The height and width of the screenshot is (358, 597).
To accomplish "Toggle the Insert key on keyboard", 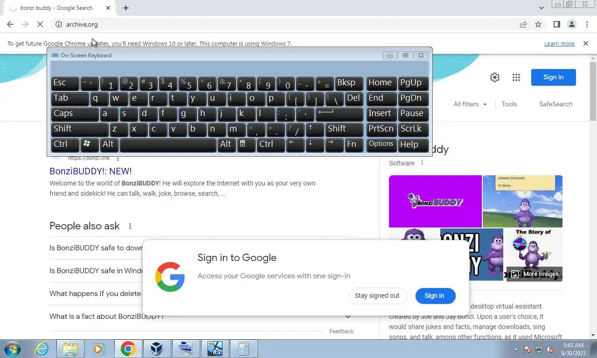I will 382,114.
